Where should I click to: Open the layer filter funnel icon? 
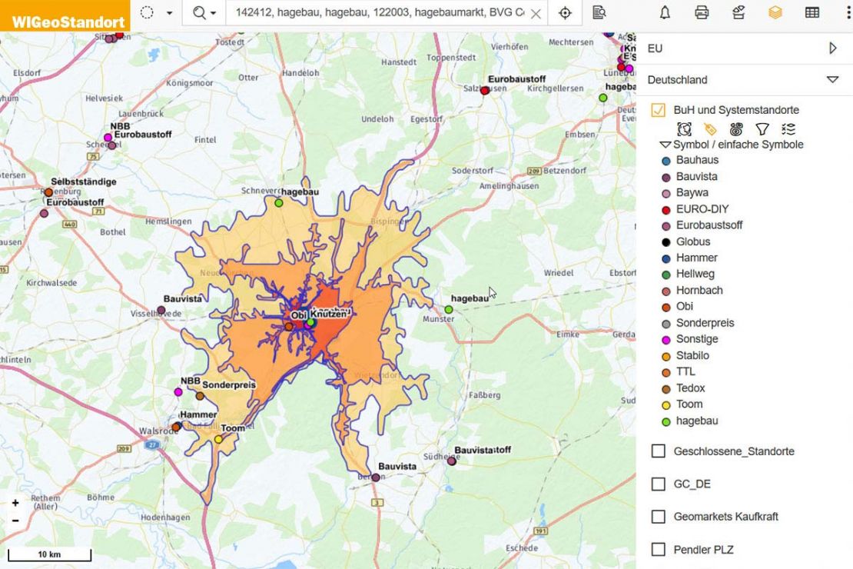tap(762, 129)
